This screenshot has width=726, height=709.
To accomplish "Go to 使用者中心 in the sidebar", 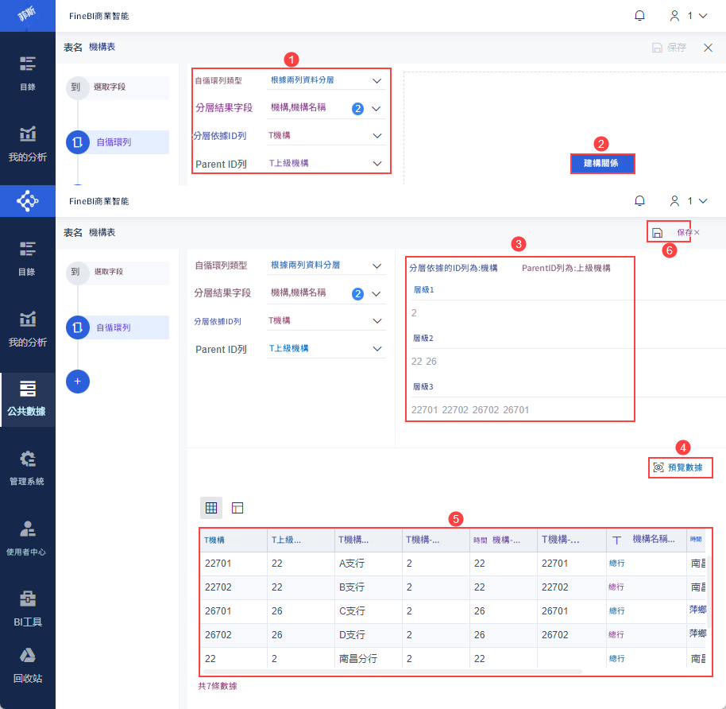I will tap(27, 538).
